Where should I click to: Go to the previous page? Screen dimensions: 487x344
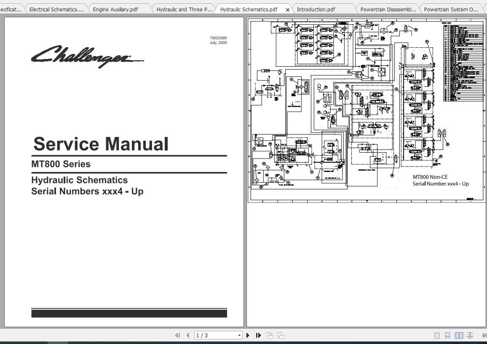[x=187, y=335]
